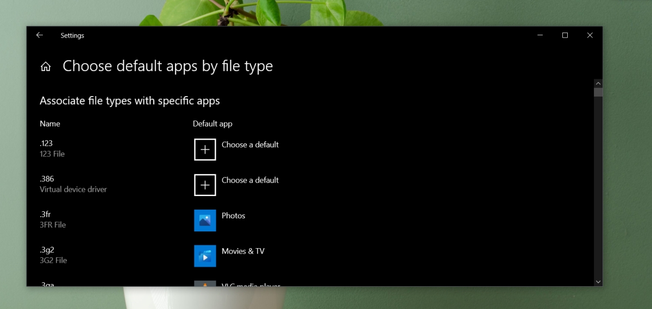The image size is (652, 309).
Task: Change the Photos default app label
Action: tap(234, 216)
